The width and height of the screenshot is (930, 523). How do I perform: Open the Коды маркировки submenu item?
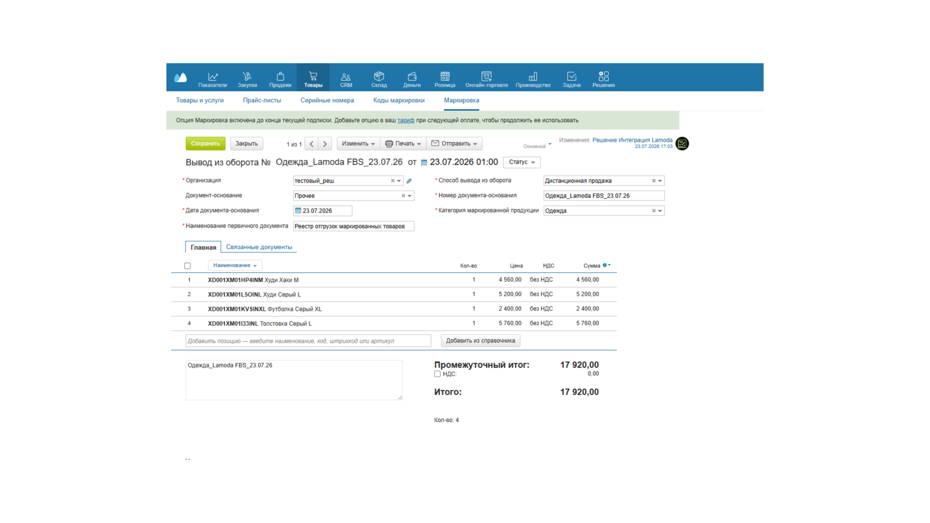click(399, 100)
